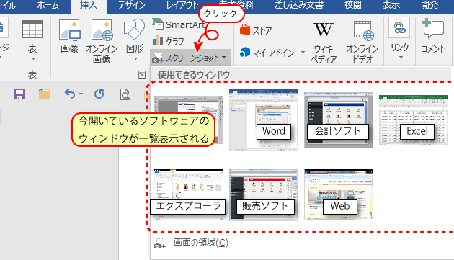Expand the マイ アドイン dropdown arrow

303,53
